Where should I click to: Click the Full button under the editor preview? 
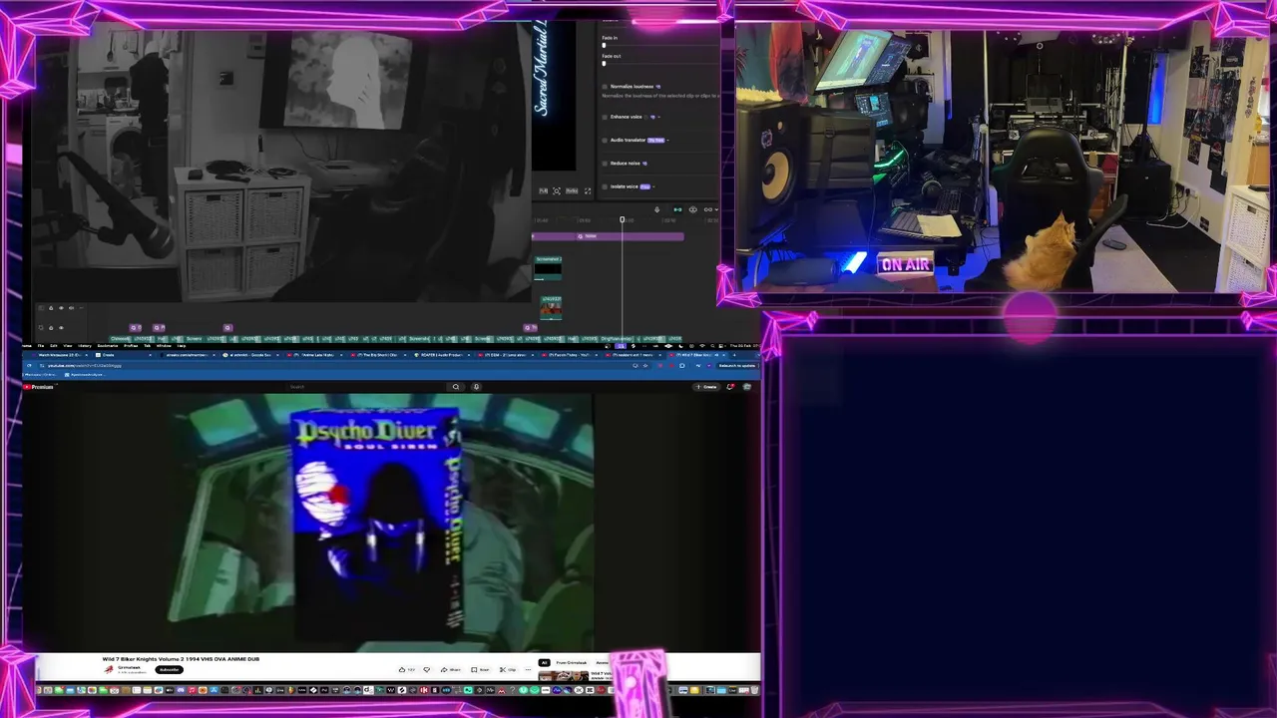(x=544, y=190)
